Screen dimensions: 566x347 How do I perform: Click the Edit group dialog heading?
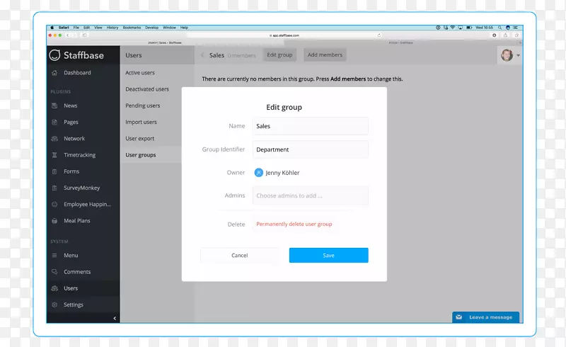coord(284,108)
